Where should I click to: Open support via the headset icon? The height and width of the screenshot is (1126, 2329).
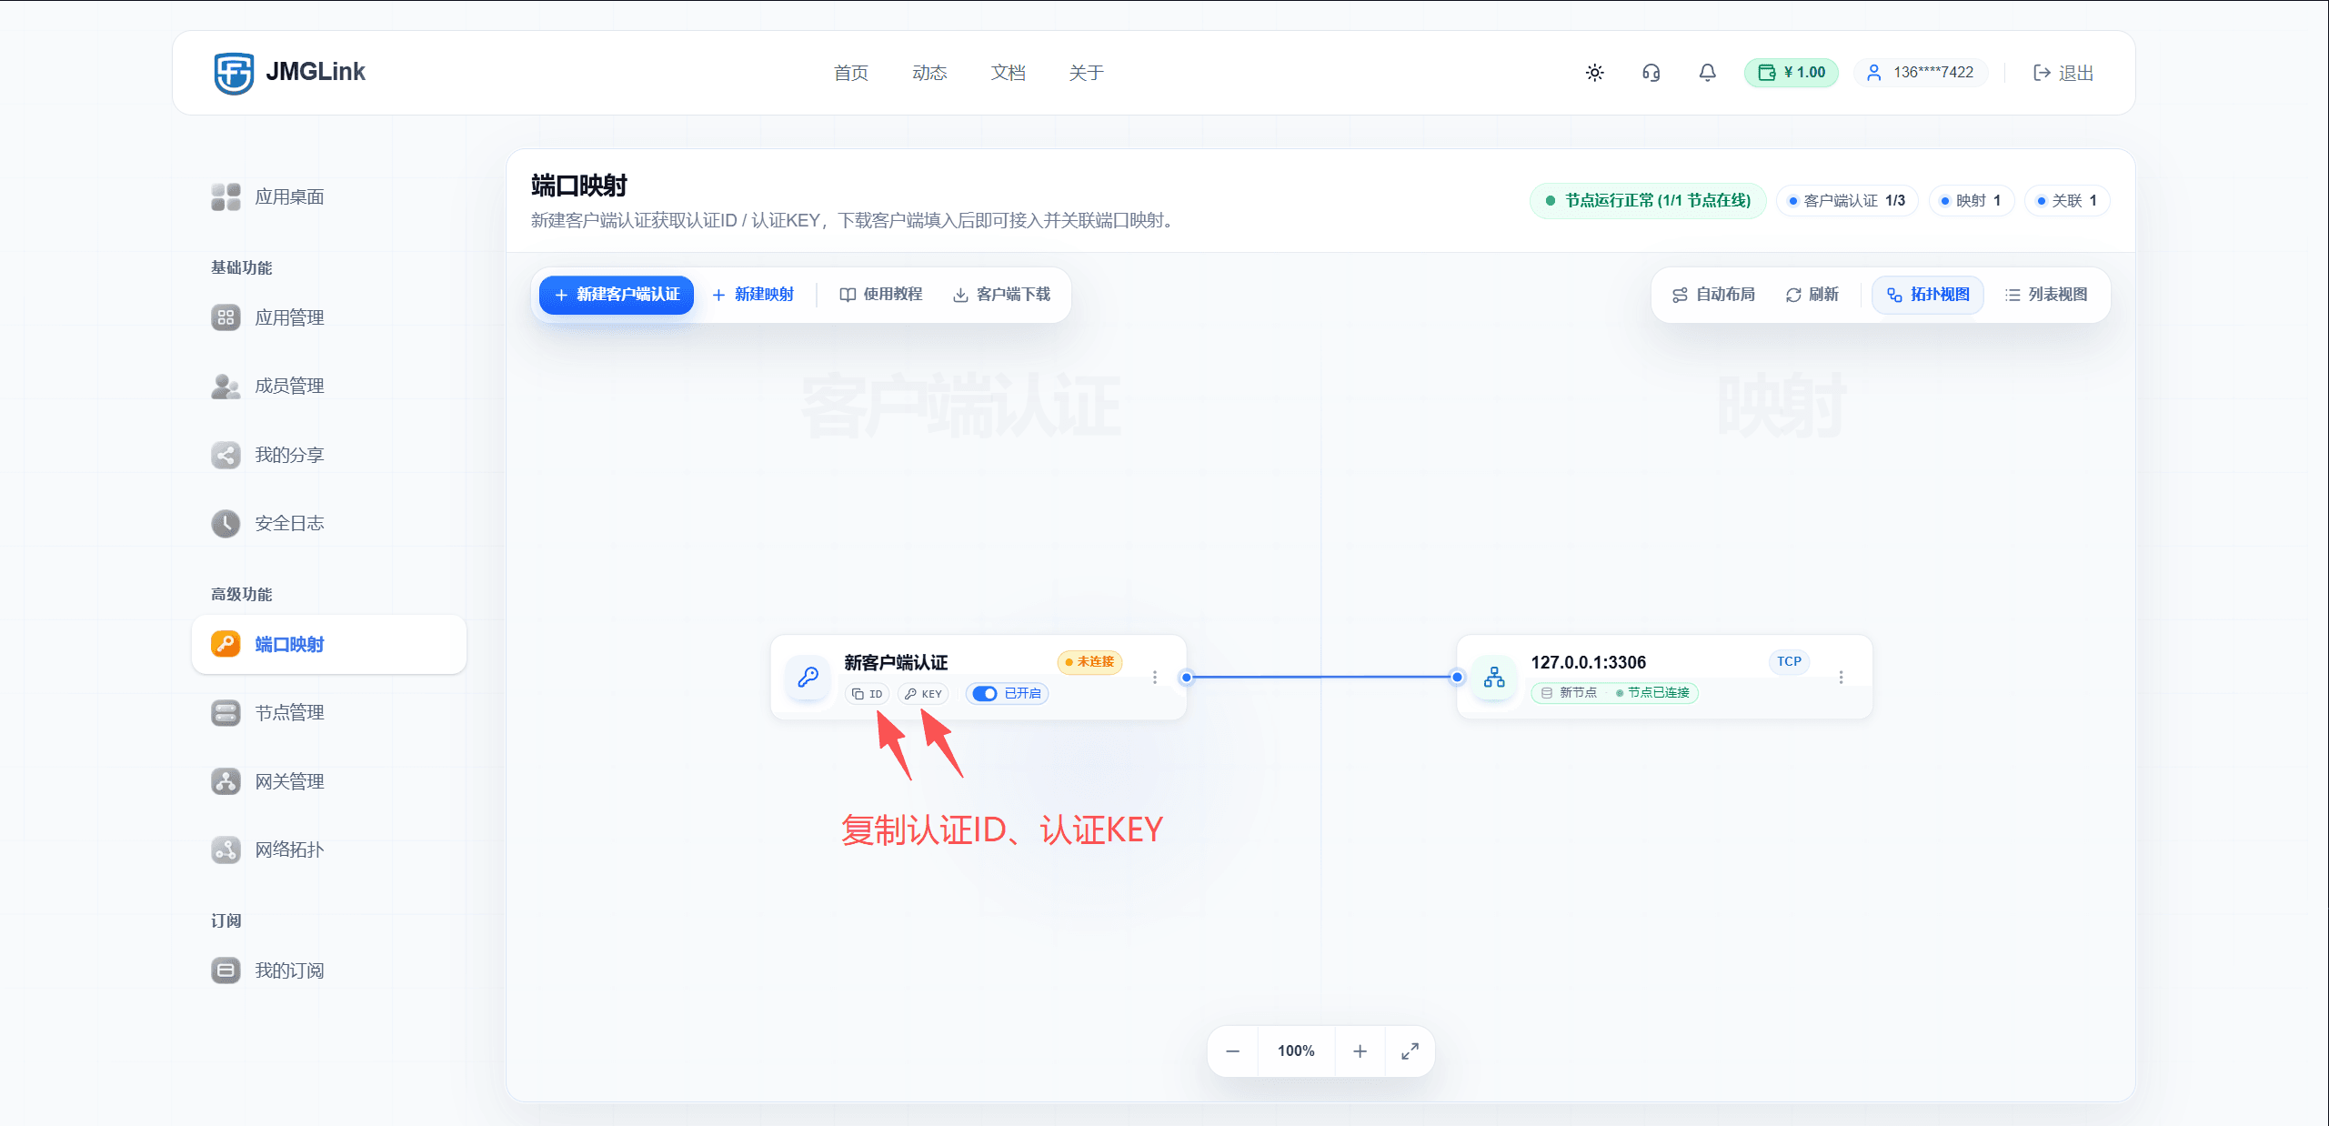point(1651,73)
